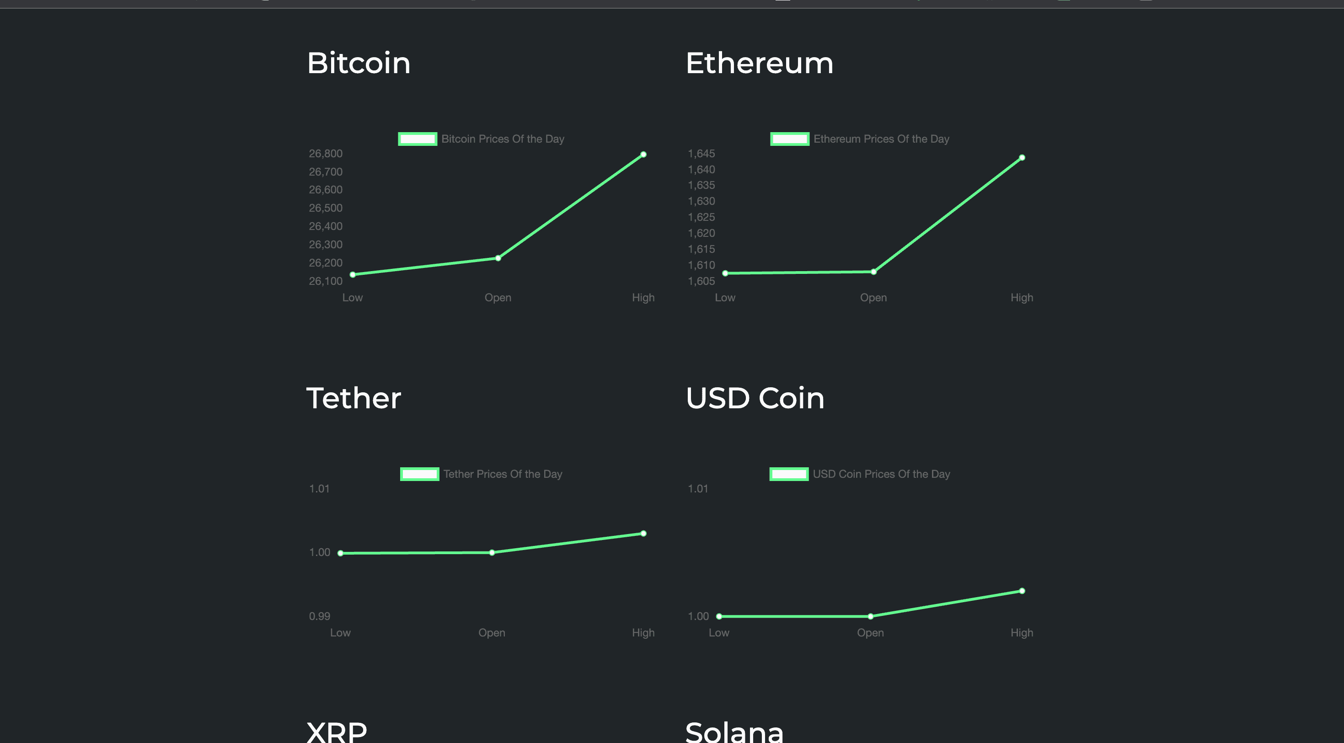Click USD Coin chart High data point
1344x743 pixels.
[x=1022, y=591]
